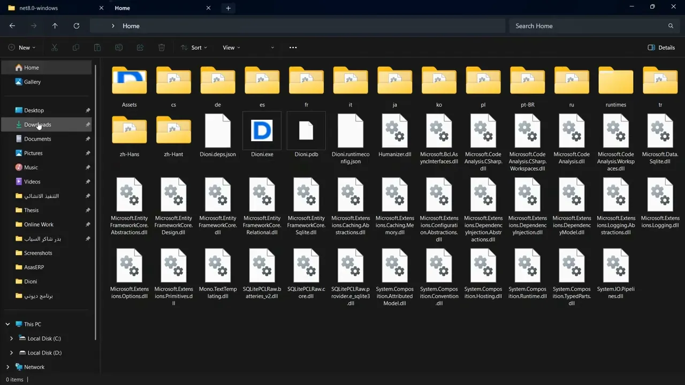
Task: Open the View dropdown
Action: pos(231,48)
